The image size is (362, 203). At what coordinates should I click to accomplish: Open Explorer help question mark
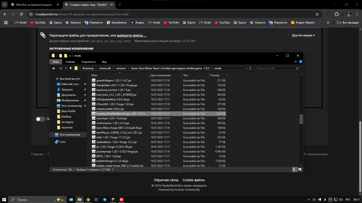pyautogui.click(x=300, y=62)
